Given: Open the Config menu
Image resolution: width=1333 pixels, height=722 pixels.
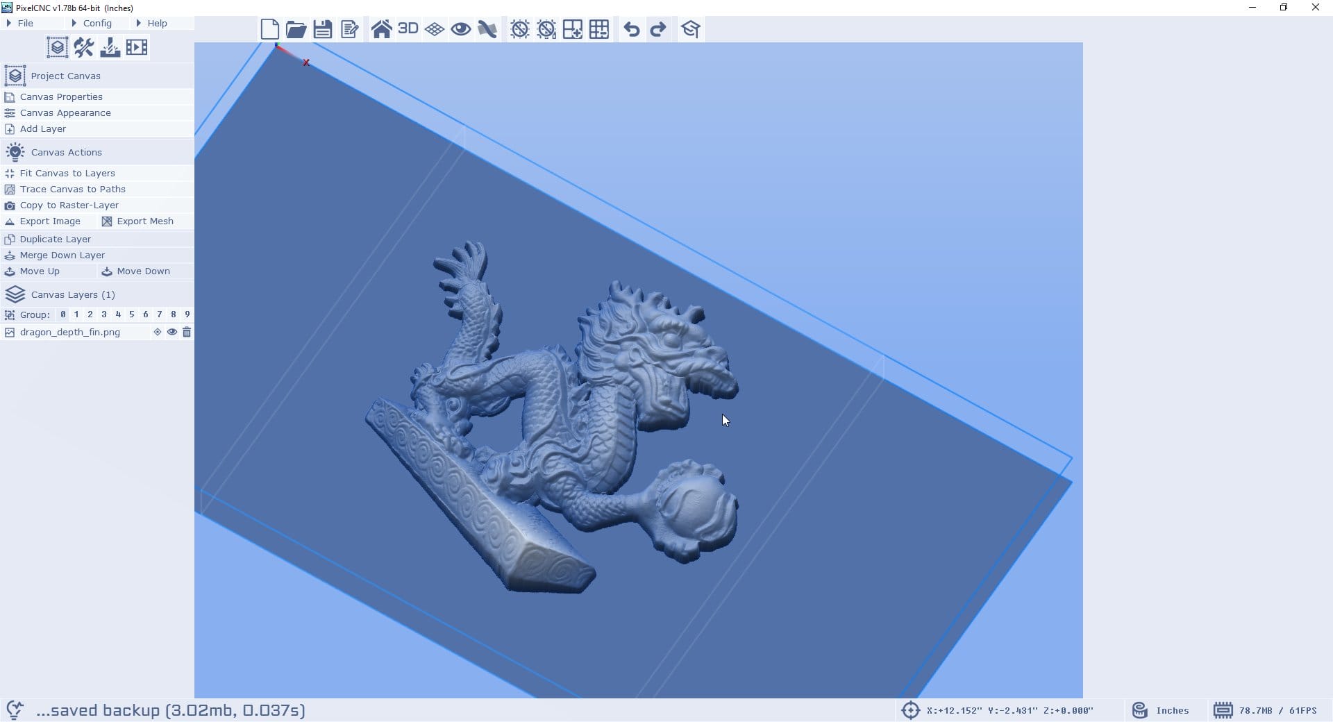Looking at the screenshot, I should pyautogui.click(x=97, y=23).
